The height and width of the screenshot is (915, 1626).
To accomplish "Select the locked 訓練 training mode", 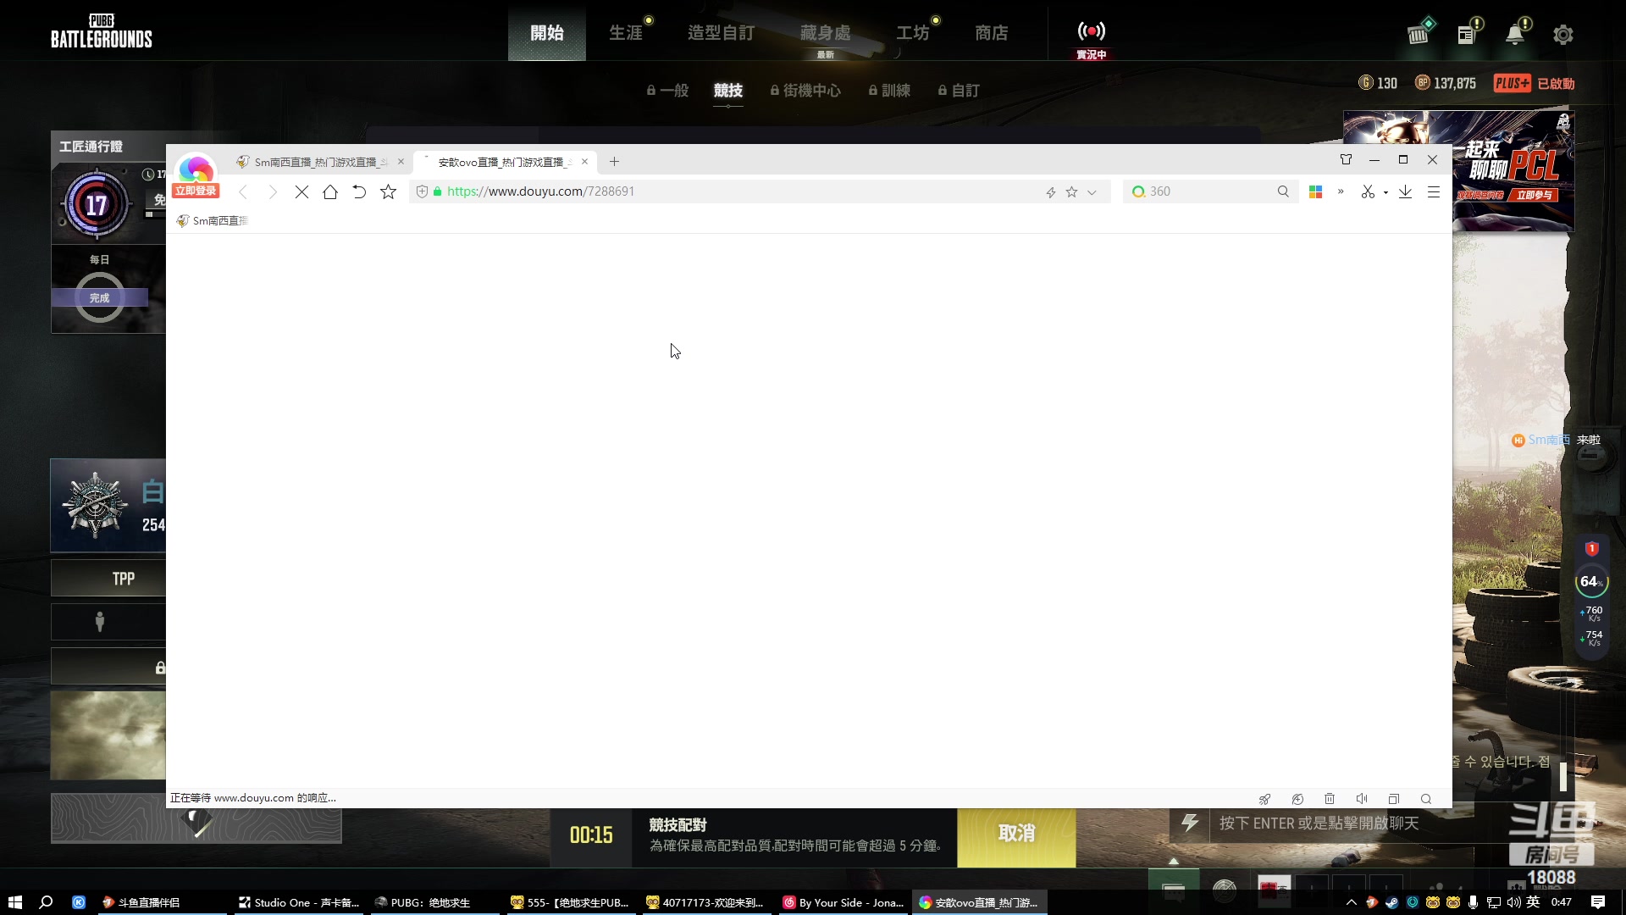I will pos(889,91).
